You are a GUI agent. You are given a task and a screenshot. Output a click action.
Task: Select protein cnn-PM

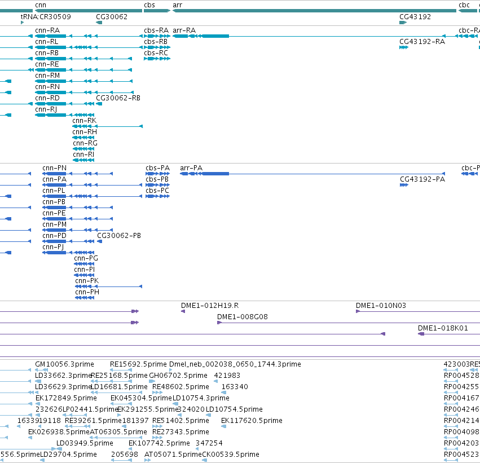tap(55, 224)
